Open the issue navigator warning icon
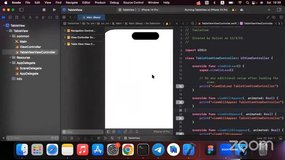 (30, 17)
